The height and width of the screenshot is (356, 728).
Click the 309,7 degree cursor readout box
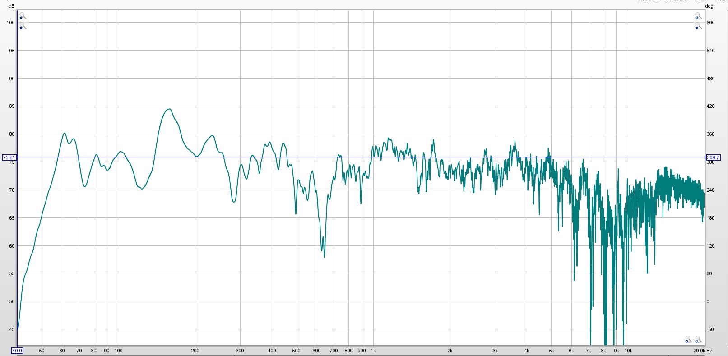(713, 157)
